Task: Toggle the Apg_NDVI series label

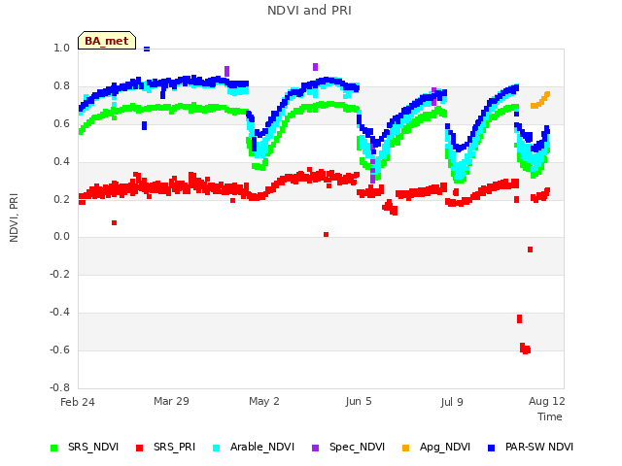Action: pyautogui.click(x=445, y=448)
